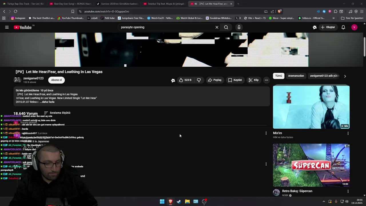Reload the current page

click(15, 11)
